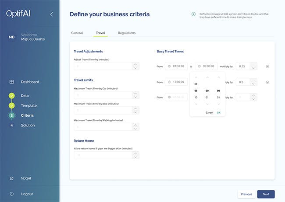Viewport: 285px width, 202px height.
Task: Decrement Maximum Travel Time by Car
Action: click(x=135, y=97)
